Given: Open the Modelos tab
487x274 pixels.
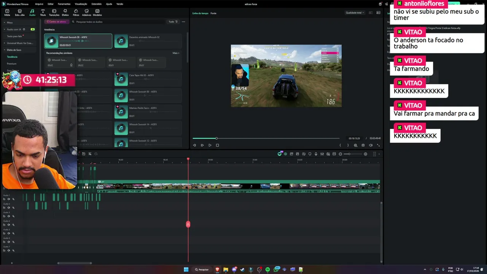Looking at the screenshot, I should pos(97,13).
